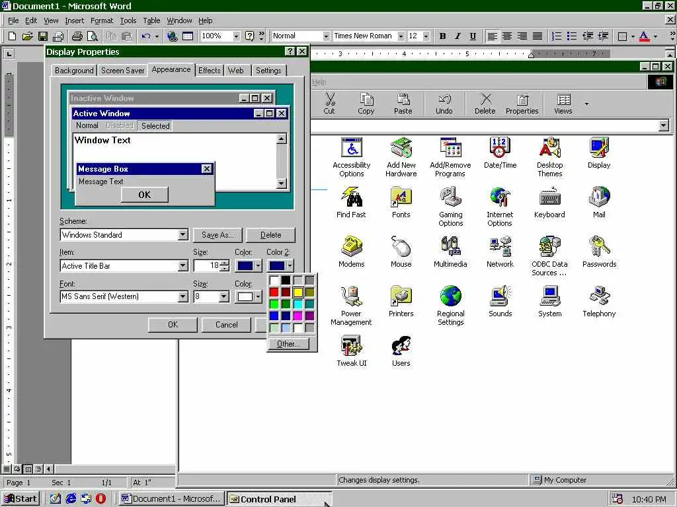
Task: Open Views dropdown arrow in Control Panel
Action: click(x=586, y=104)
